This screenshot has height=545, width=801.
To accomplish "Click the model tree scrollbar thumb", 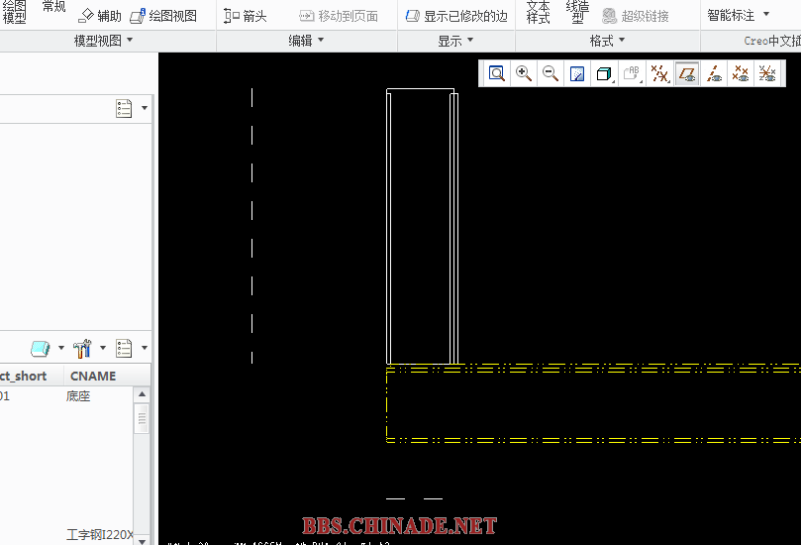I will (x=142, y=418).
